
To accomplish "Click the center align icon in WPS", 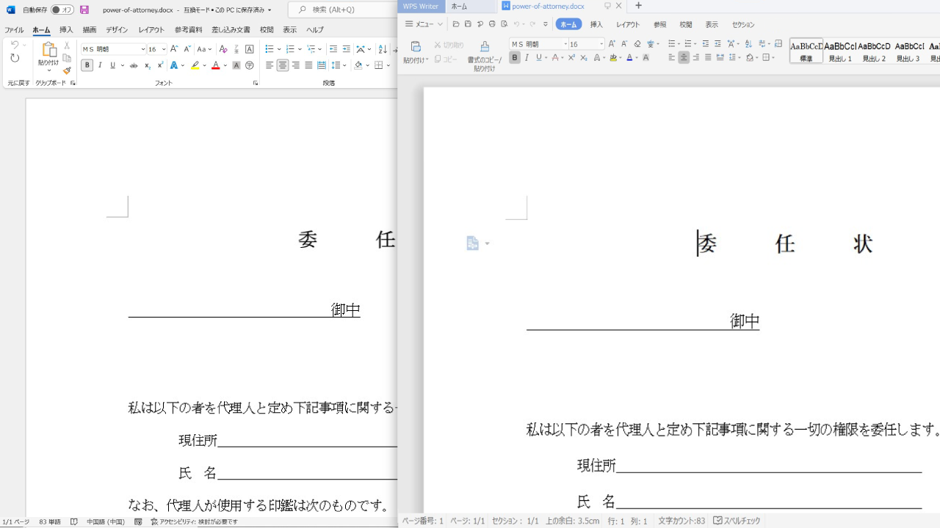I will click(x=684, y=57).
